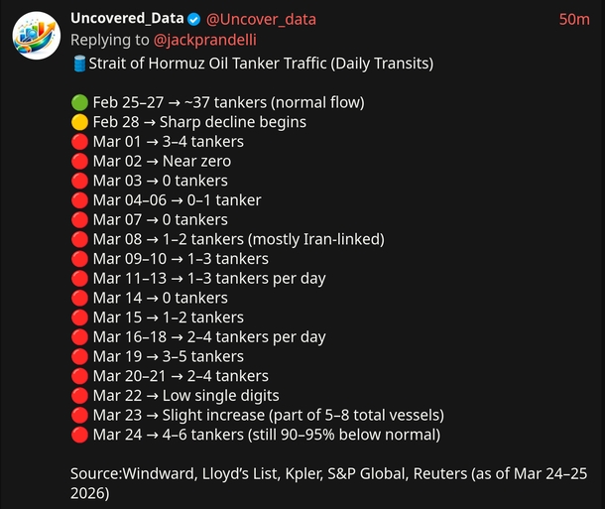Click the red circle beside Mar 24
Viewport: 605px width, 509px height.
79,435
